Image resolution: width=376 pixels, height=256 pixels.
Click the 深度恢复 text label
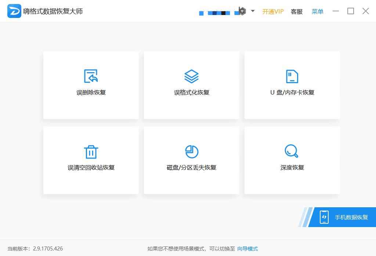[x=292, y=167]
